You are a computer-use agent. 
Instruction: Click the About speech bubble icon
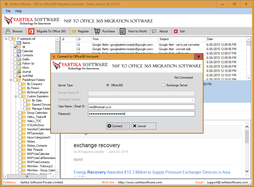click(154, 31)
